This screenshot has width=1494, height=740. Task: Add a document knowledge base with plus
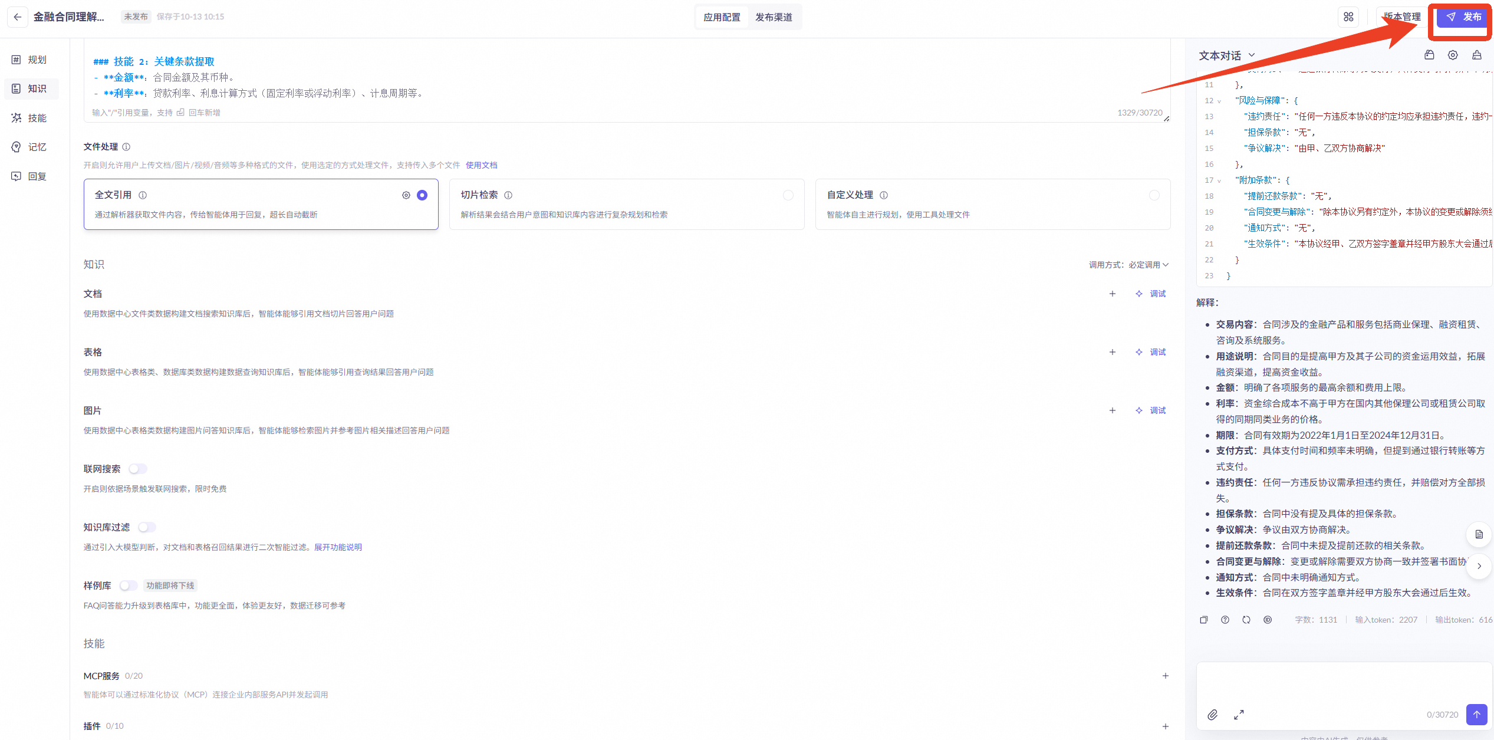pyautogui.click(x=1113, y=294)
